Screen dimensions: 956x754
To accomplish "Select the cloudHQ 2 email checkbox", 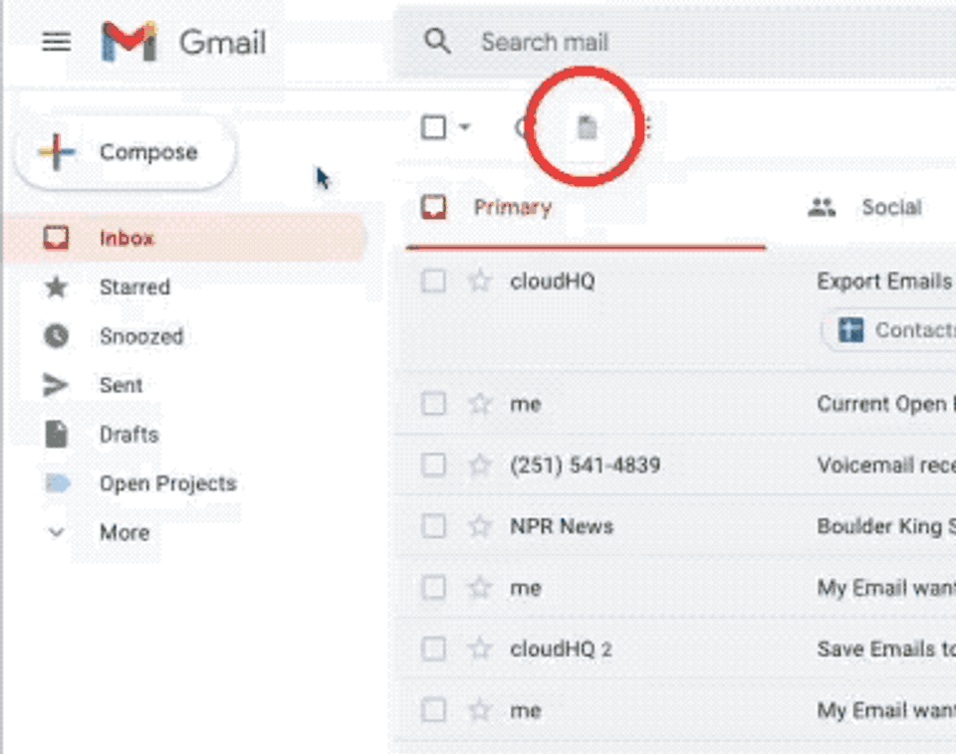I will pos(433,650).
